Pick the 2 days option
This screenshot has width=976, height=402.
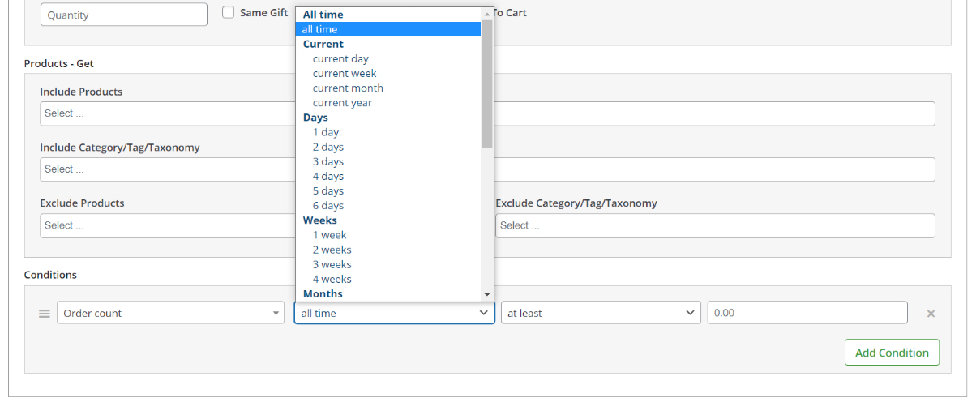(388, 147)
